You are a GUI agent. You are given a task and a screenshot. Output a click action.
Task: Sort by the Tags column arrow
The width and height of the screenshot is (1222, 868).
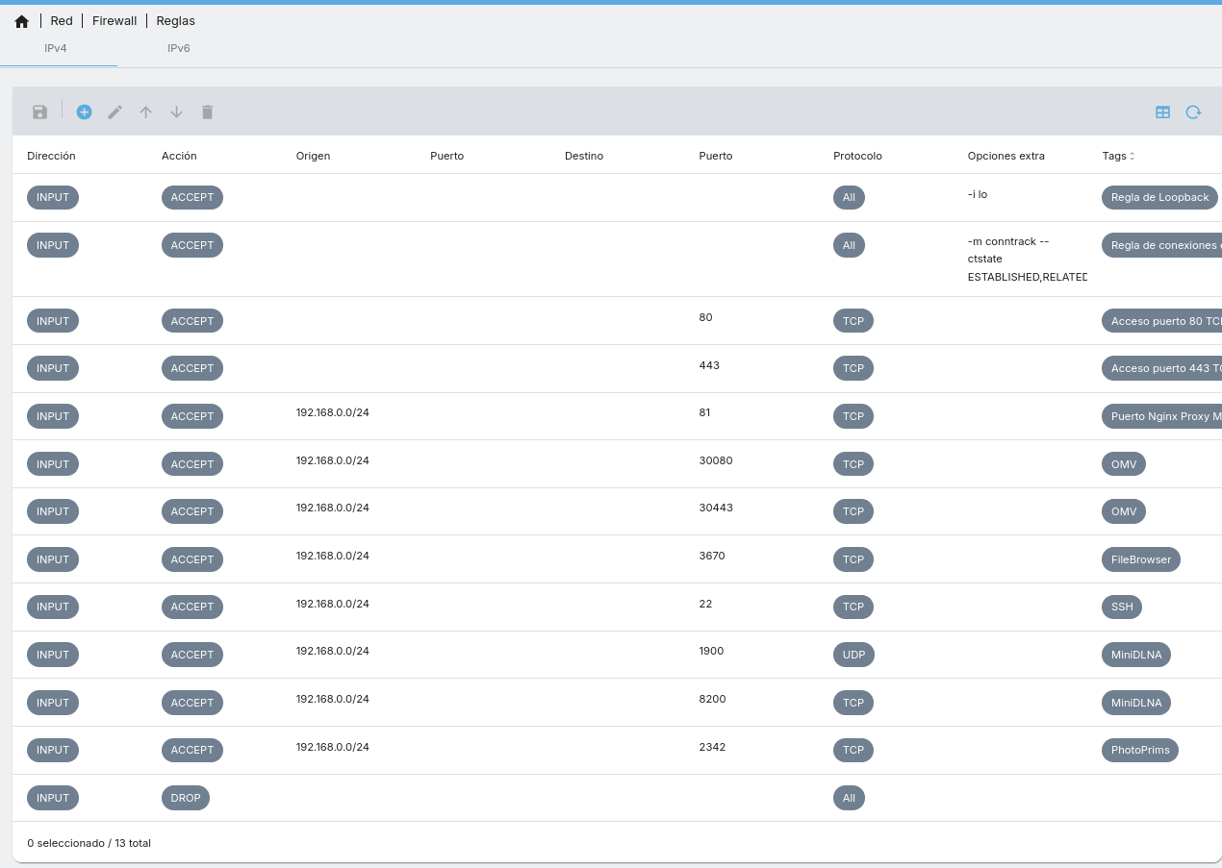pos(1133,156)
